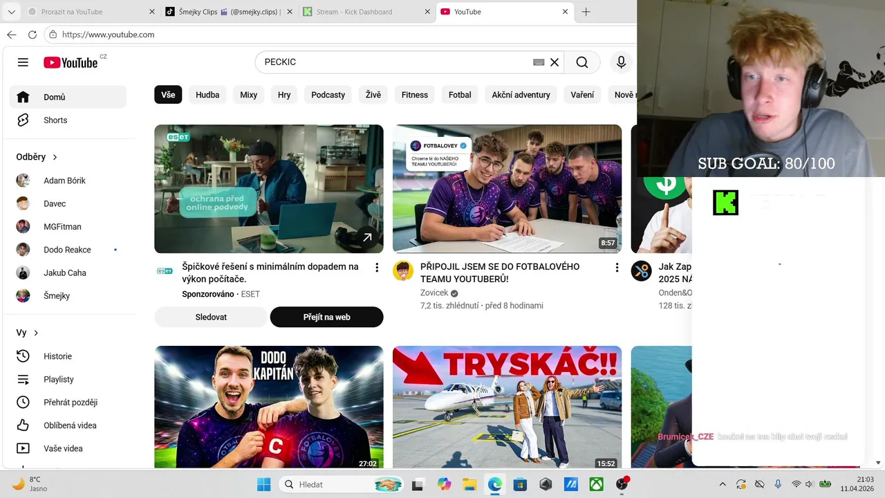
Task: Open DODO KAPITÁN video thumbnail
Action: [x=268, y=407]
